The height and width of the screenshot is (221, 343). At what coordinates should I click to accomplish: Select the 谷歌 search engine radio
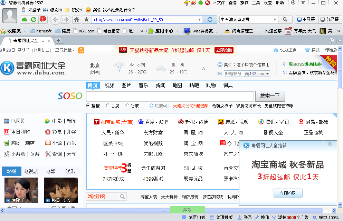[x=127, y=106]
